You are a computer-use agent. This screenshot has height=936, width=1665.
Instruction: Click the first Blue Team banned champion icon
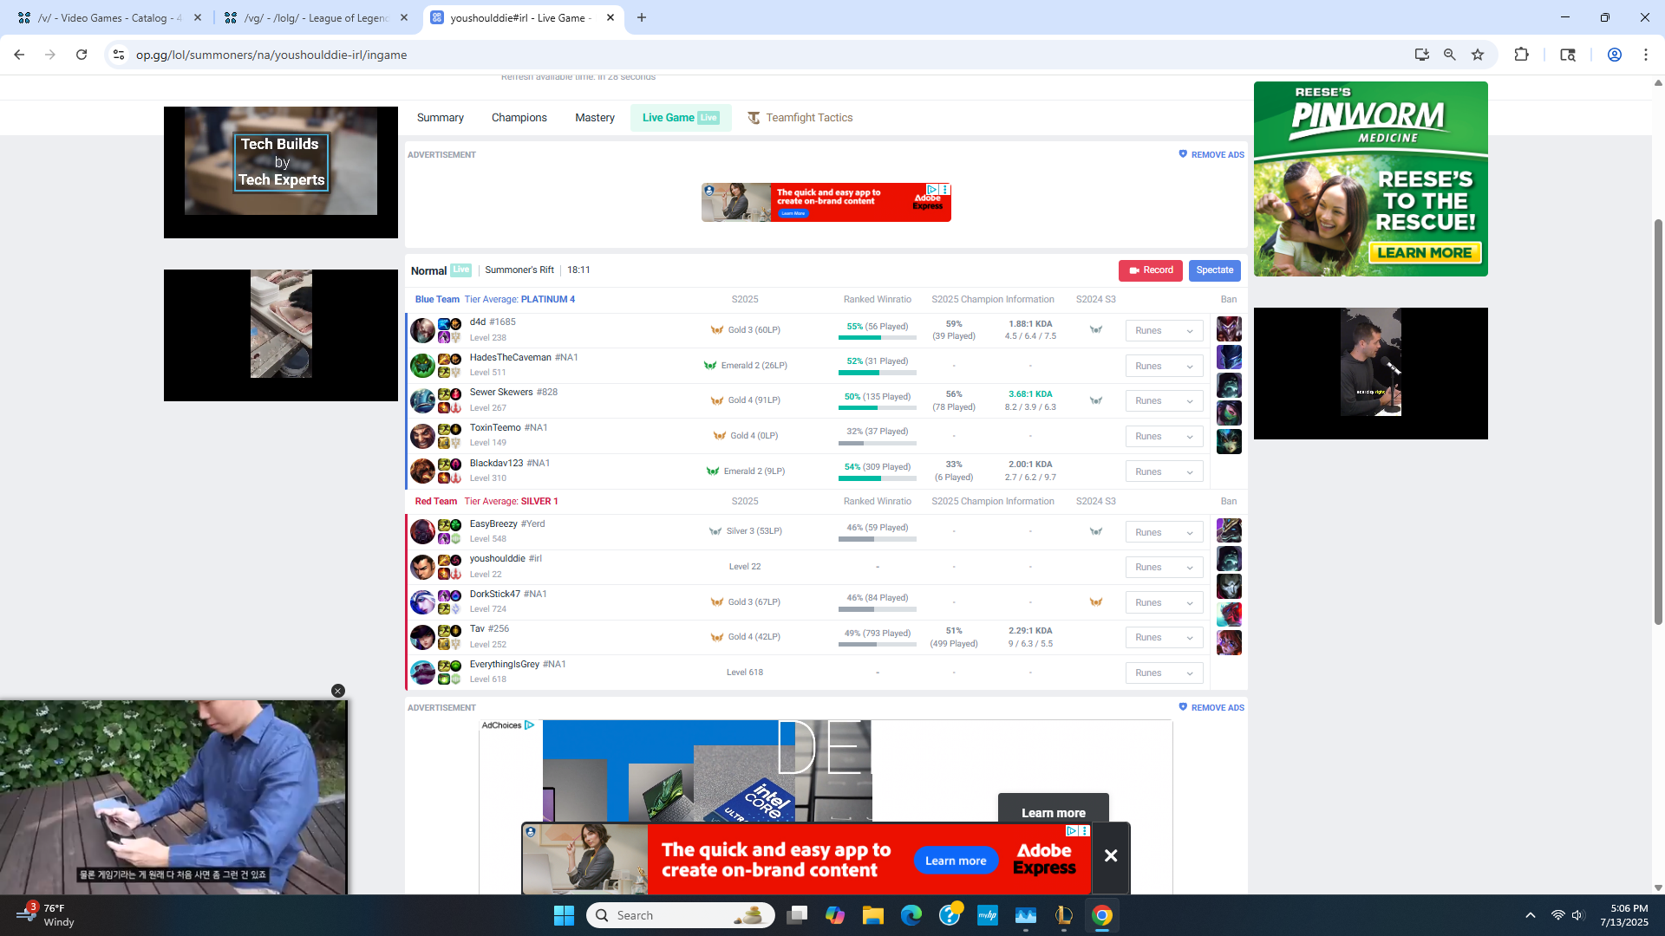coord(1229,328)
